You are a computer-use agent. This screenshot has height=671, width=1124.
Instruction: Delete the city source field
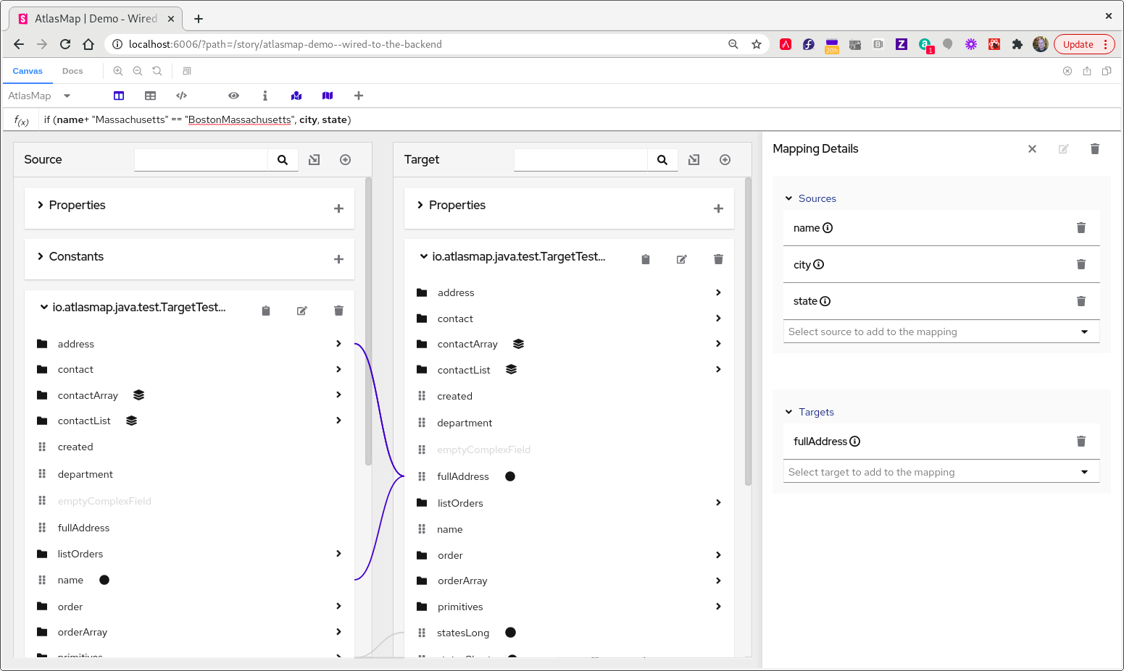click(1081, 264)
